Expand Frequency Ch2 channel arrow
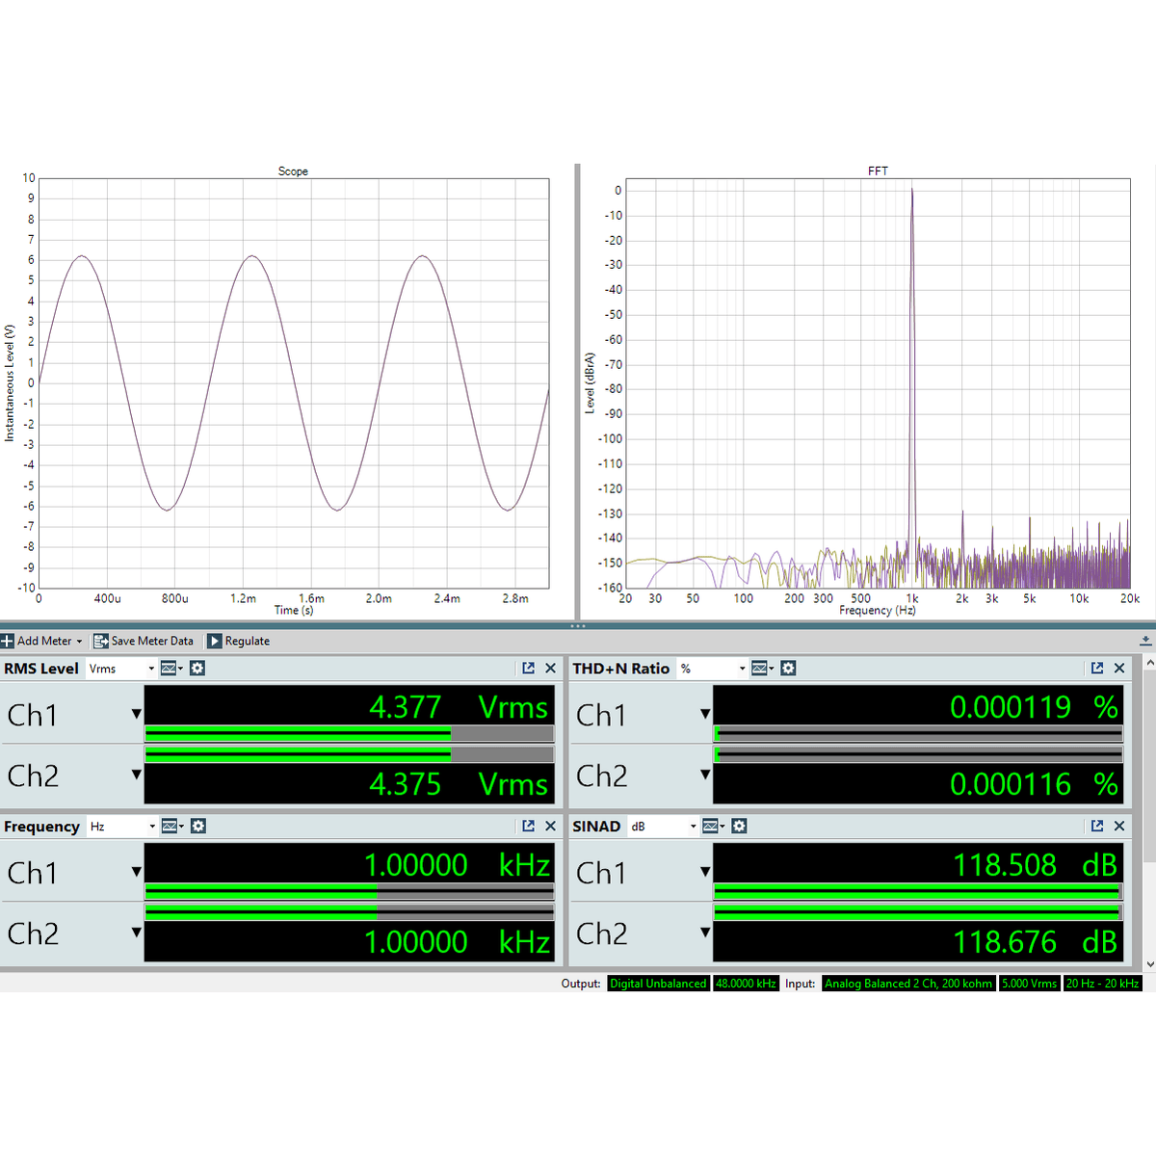This screenshot has height=1156, width=1156. [x=137, y=933]
